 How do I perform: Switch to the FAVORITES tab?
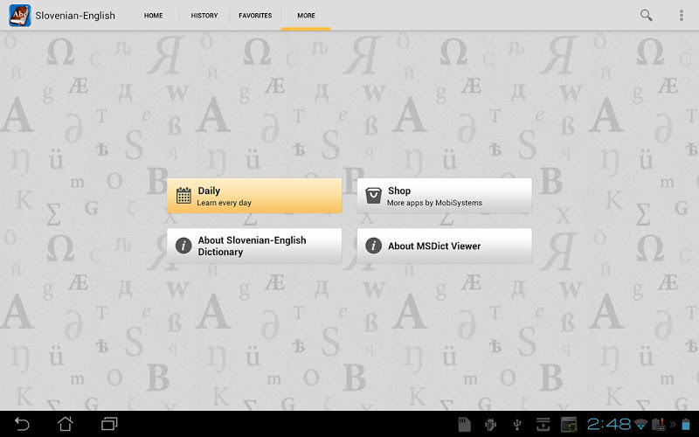pyautogui.click(x=255, y=15)
